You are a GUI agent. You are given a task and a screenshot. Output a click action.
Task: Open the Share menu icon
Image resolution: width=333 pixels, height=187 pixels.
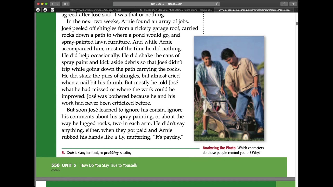(x=284, y=4)
